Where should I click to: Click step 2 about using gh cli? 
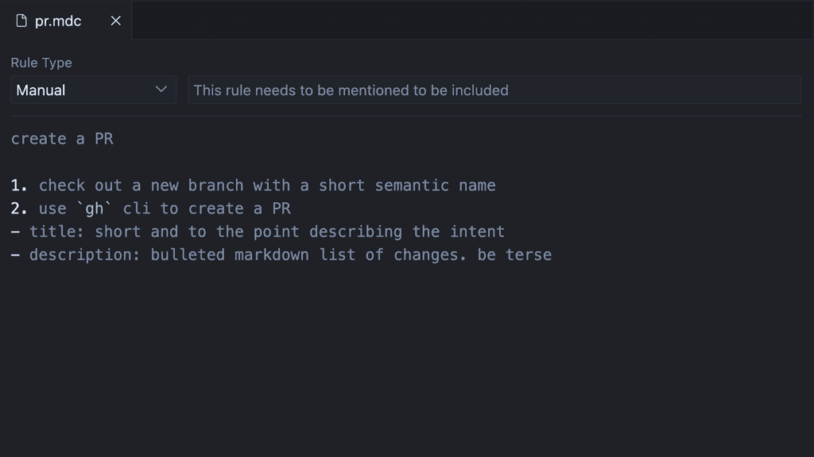[x=149, y=208]
